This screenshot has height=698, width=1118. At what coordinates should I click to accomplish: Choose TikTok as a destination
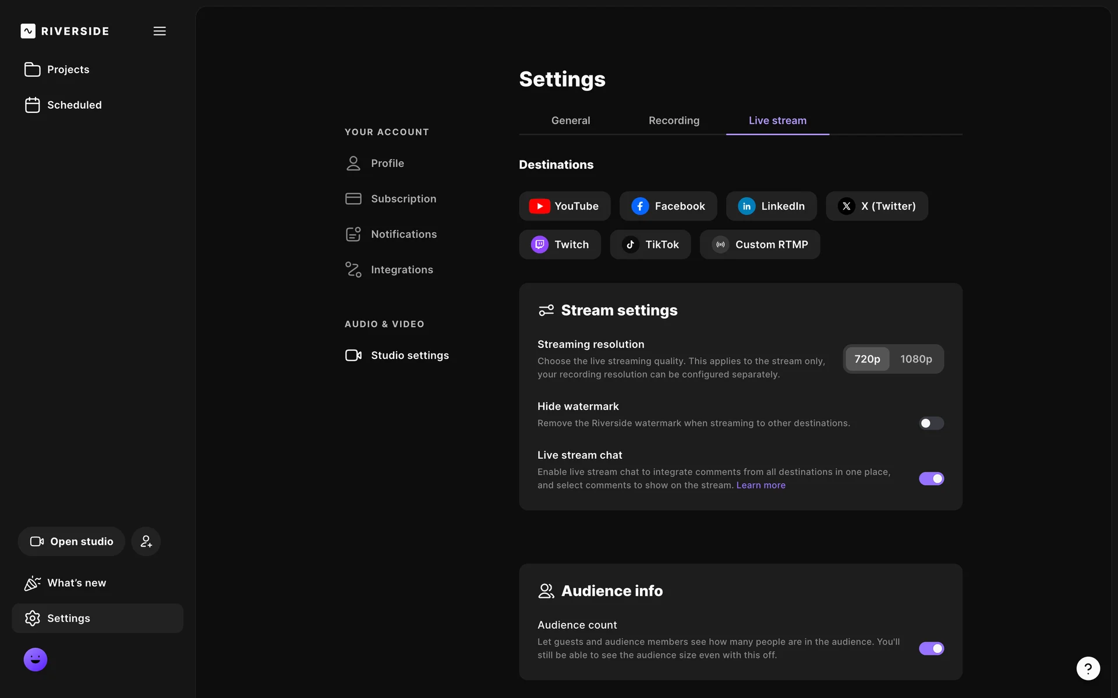coord(650,244)
